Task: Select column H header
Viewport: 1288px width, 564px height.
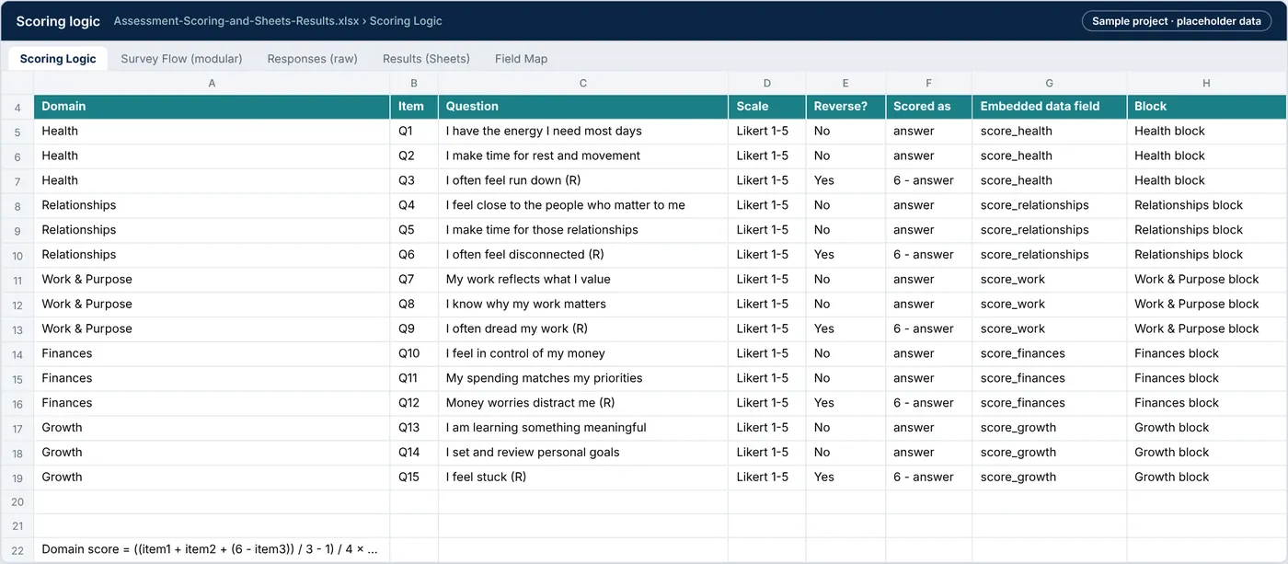Action: click(x=1206, y=83)
